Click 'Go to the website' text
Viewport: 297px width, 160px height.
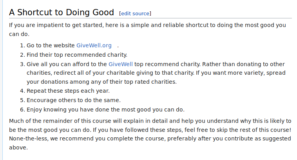point(51,45)
